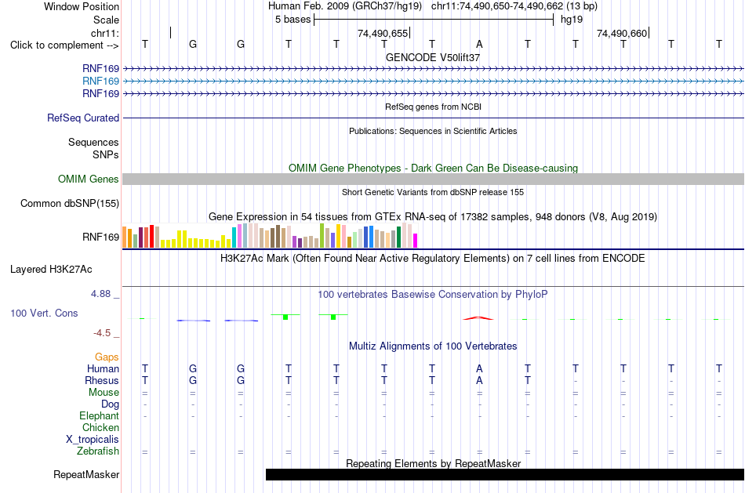This screenshot has height=493, width=745.
Task: Click the '5 bases' scale label
Action: (x=293, y=20)
